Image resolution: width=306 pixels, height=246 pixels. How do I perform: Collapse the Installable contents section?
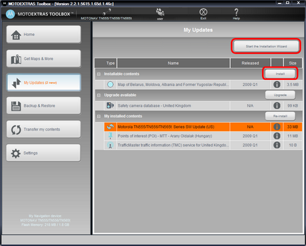[x=99, y=74]
